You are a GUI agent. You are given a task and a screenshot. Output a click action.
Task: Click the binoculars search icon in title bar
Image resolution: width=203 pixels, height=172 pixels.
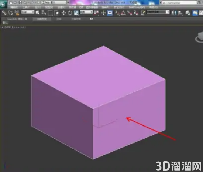(x=199, y=3)
